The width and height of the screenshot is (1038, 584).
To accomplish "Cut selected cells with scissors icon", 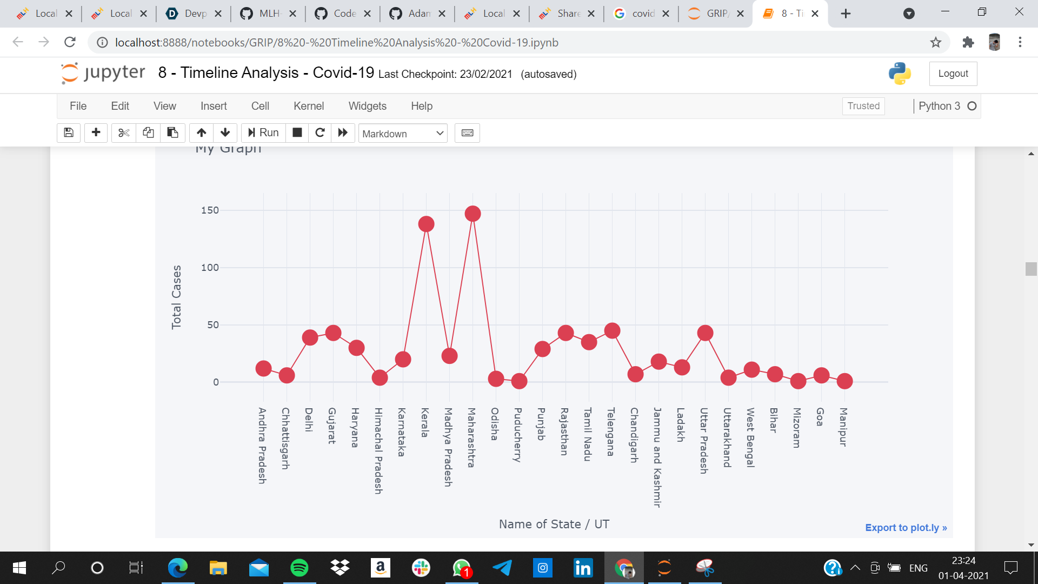I will point(124,133).
